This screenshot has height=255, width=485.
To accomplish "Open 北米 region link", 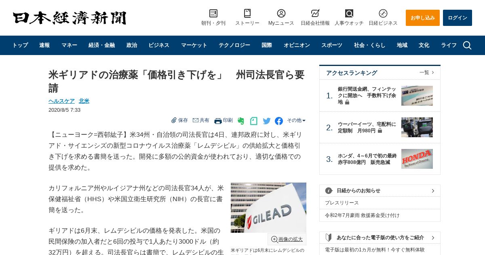I will pos(84,101).
